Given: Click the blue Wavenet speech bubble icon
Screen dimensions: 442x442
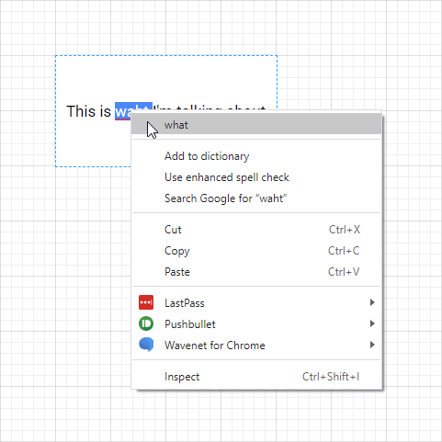Looking at the screenshot, I should (x=146, y=345).
